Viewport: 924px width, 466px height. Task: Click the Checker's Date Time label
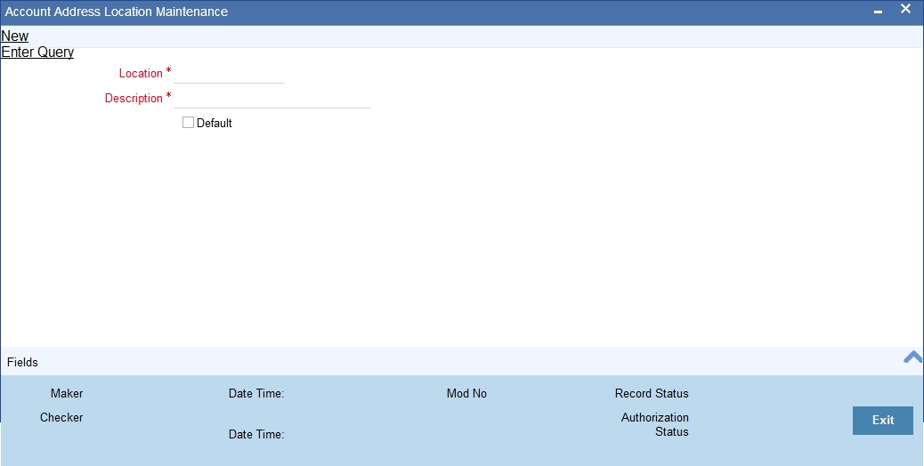coord(256,434)
